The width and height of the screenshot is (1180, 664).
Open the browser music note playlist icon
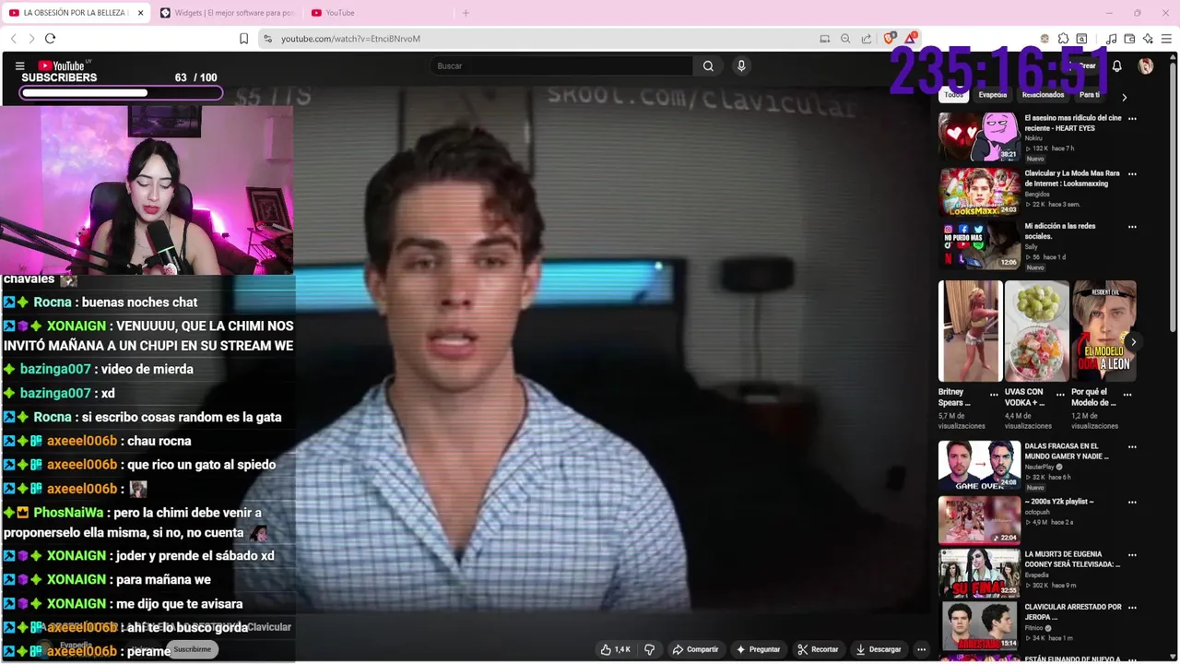click(x=1111, y=39)
